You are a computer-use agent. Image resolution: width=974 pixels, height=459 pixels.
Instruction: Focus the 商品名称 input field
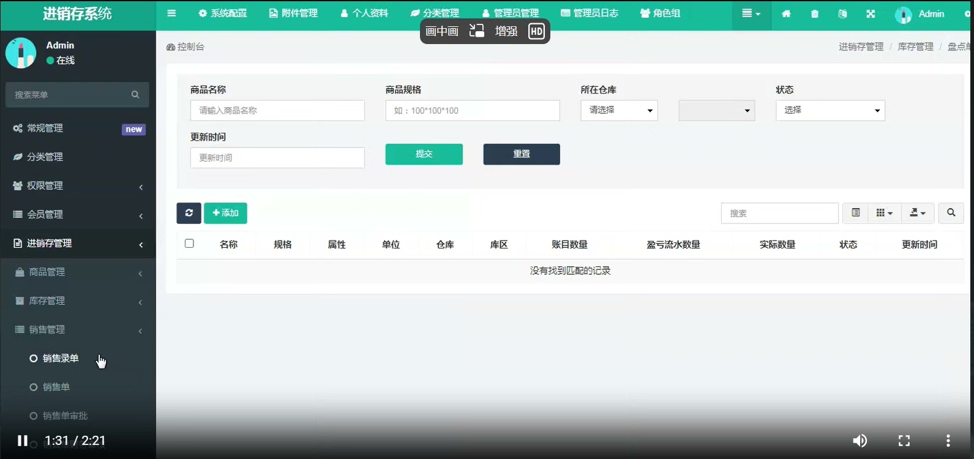pos(277,110)
